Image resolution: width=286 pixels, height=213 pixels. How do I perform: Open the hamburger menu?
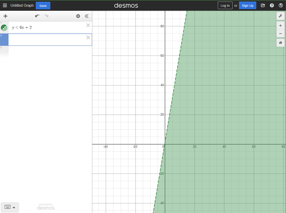point(5,5)
